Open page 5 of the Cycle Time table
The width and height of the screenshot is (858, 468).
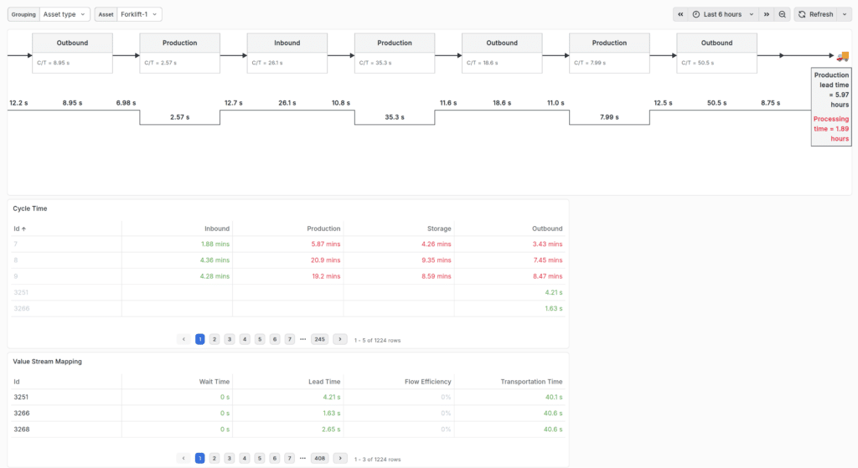click(260, 340)
